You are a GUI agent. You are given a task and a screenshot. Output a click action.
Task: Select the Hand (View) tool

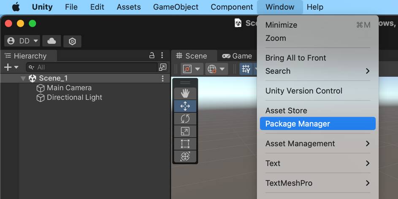click(x=185, y=94)
